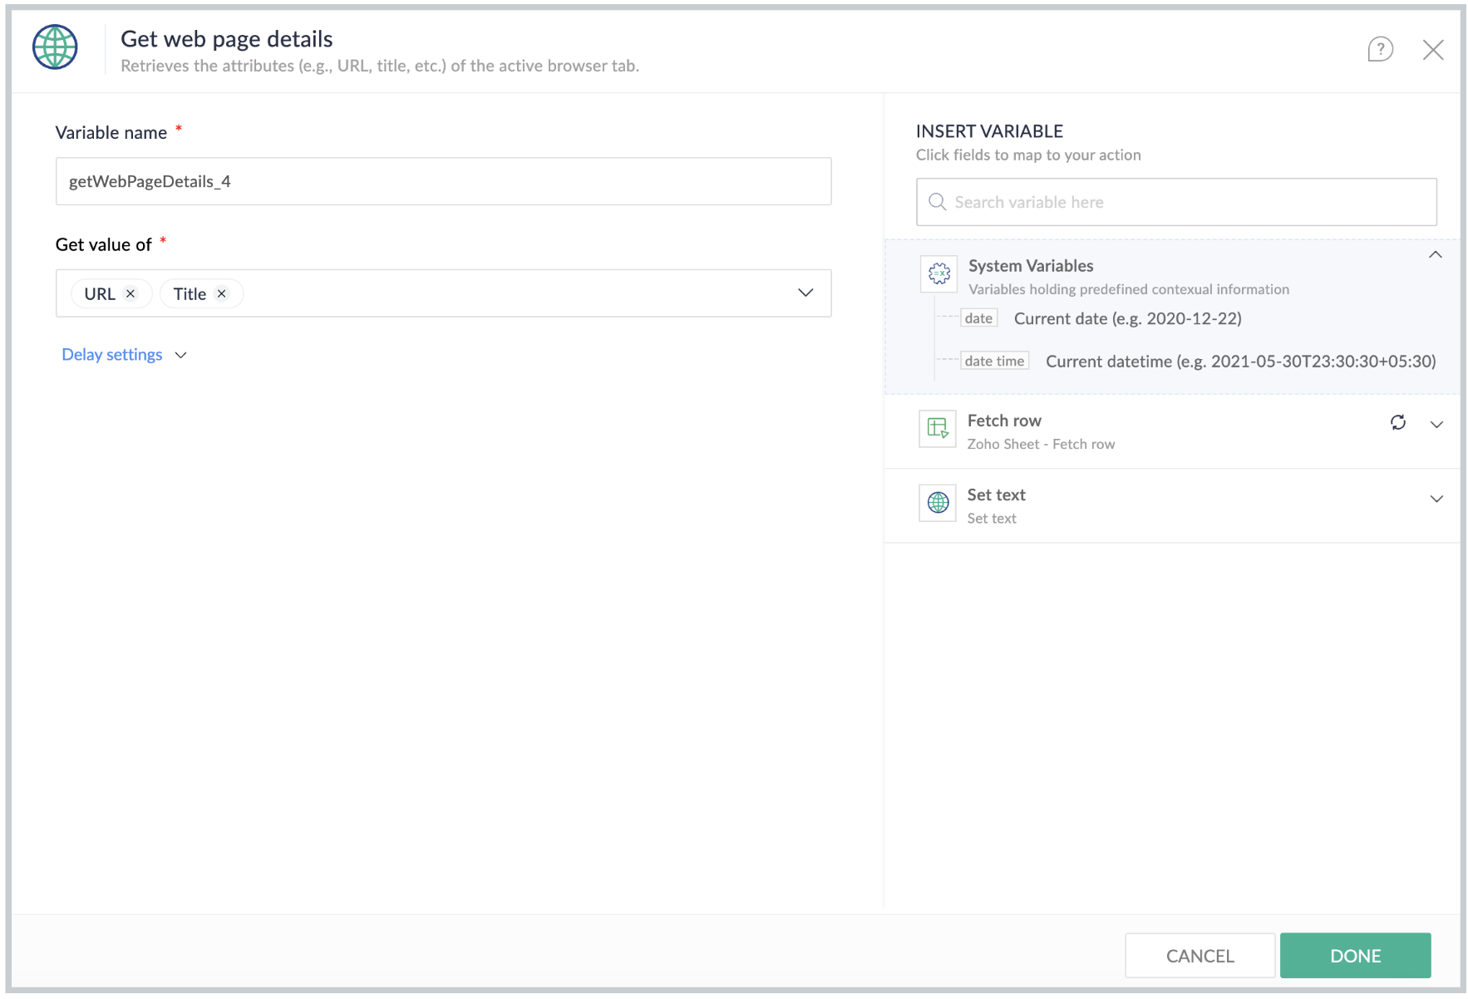This screenshot has height=999, width=1468.
Task: Click the Delay settings chevron
Action: (x=180, y=356)
